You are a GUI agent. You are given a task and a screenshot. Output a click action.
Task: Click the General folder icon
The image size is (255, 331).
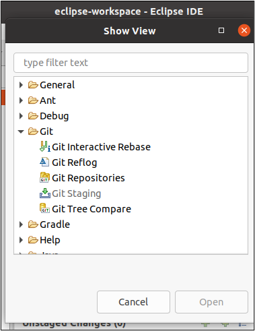tap(33, 85)
